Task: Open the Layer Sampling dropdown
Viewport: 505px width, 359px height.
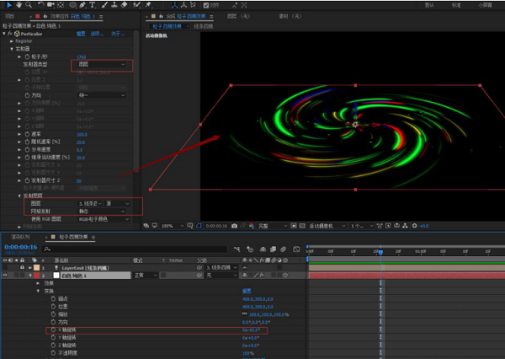Action: [102, 212]
